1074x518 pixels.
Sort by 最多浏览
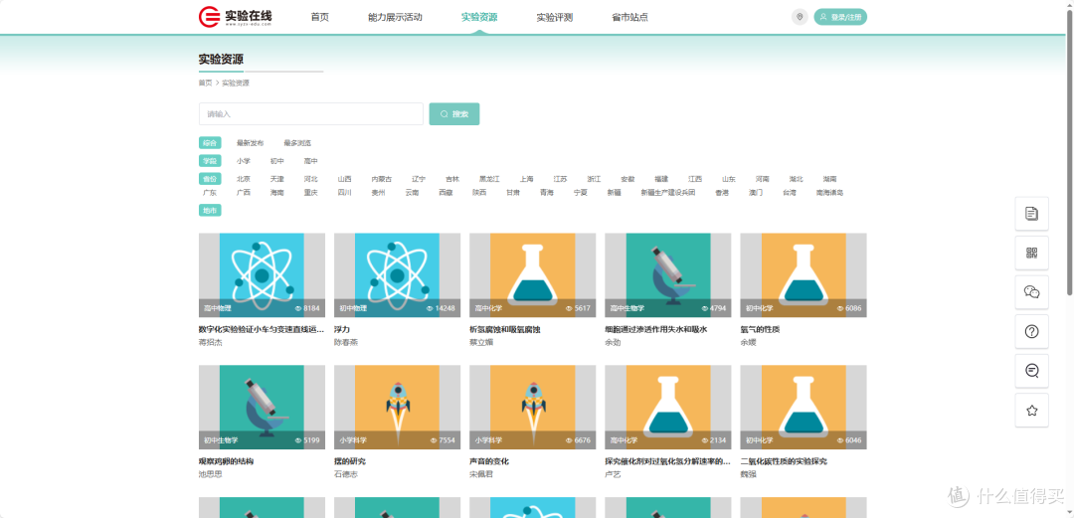tap(297, 143)
